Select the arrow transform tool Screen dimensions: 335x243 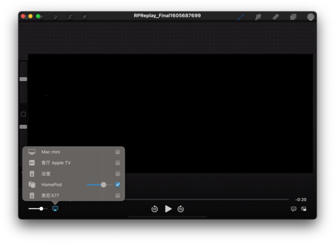point(84,17)
